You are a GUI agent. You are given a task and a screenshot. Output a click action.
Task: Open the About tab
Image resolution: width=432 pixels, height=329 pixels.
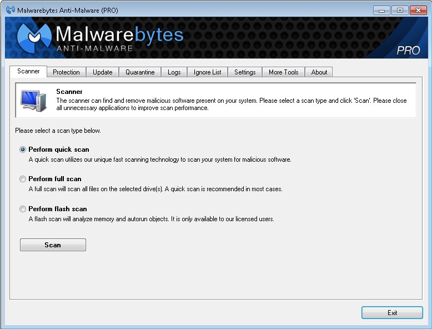click(x=319, y=72)
